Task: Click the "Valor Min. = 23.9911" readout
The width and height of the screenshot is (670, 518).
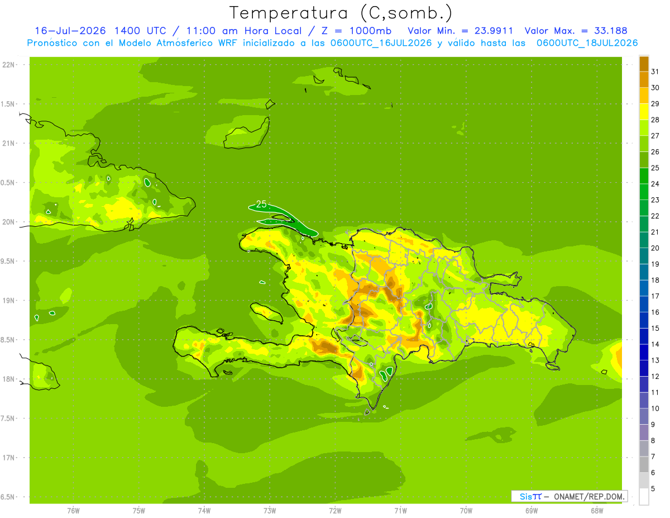Action: click(x=461, y=31)
